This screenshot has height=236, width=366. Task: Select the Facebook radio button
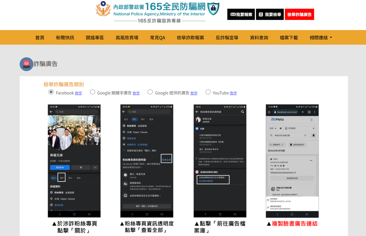pos(51,92)
